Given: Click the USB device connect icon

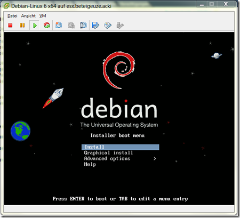Looking at the screenshot, I should pyautogui.click(x=120, y=25).
